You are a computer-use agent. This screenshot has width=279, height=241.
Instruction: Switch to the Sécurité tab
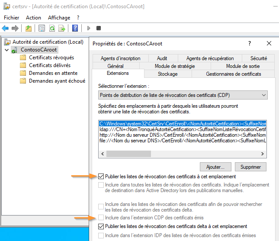tap(259, 58)
